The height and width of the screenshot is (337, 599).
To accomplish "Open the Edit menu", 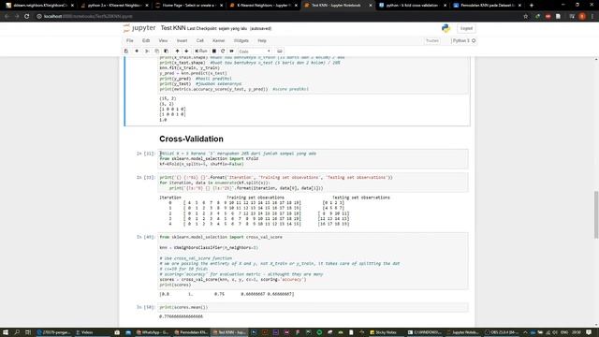I will [x=146, y=40].
